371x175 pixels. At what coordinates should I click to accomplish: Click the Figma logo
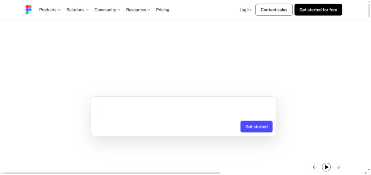pyautogui.click(x=29, y=10)
